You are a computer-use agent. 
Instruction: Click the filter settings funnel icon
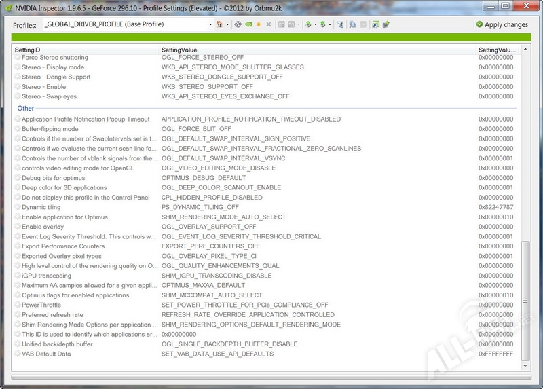click(341, 24)
